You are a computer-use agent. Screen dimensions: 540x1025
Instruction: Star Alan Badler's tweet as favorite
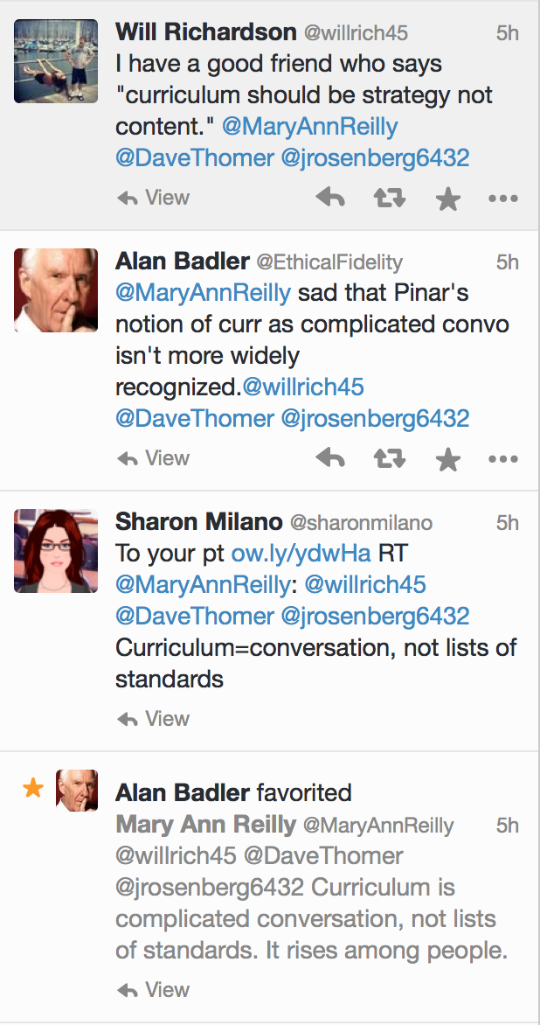tap(447, 458)
